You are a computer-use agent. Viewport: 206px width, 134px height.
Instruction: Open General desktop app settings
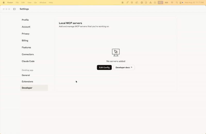34,75
